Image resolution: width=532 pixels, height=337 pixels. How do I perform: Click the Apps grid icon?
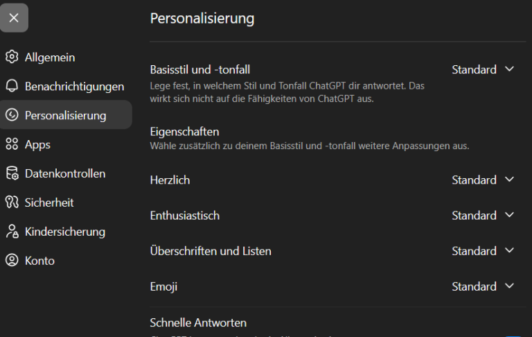click(x=12, y=144)
